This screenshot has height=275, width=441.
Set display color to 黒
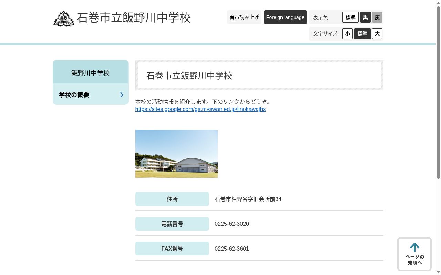[x=366, y=17]
